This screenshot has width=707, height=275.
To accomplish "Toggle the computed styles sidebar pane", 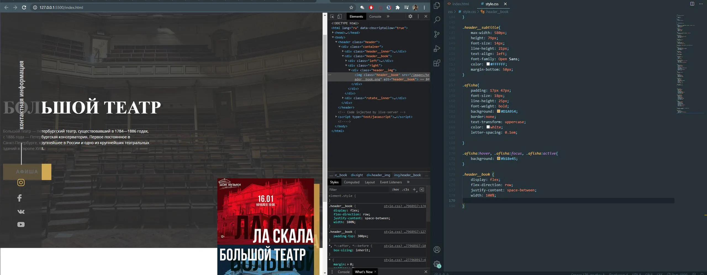I will pyautogui.click(x=422, y=189).
